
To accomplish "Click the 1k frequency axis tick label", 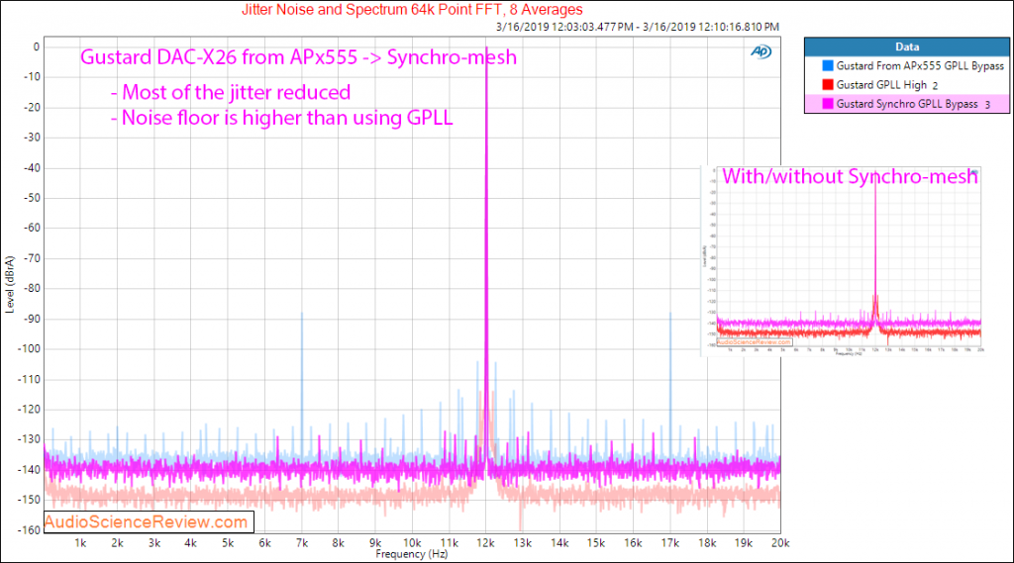I will point(80,543).
